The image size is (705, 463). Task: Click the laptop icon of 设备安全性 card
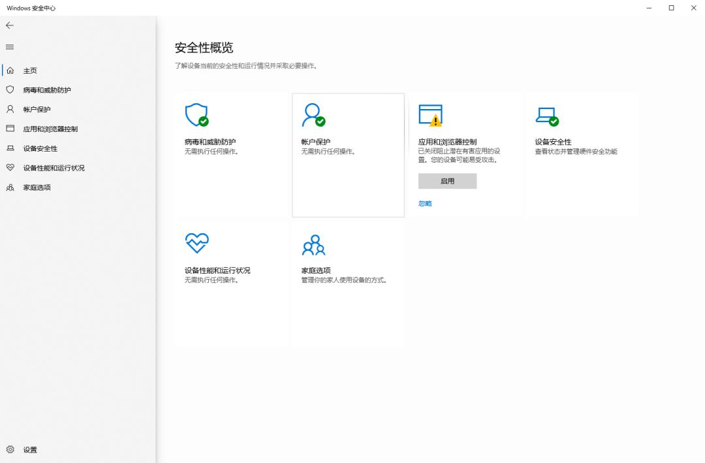point(547,116)
